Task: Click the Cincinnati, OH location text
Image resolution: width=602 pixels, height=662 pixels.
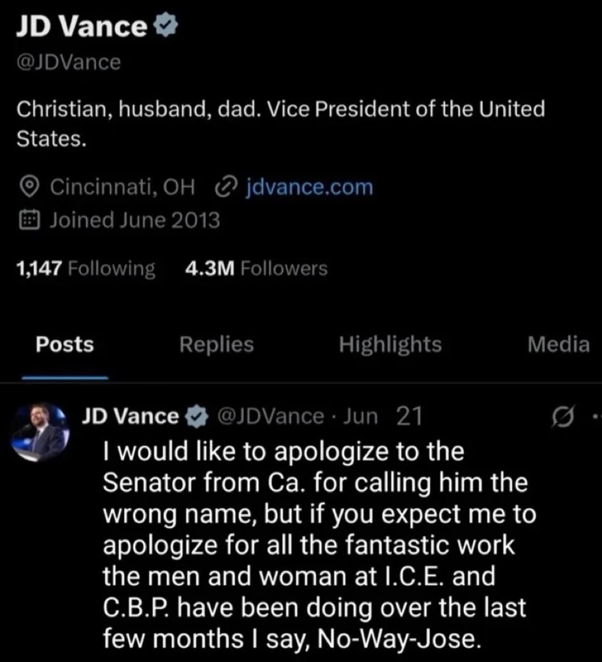Action: pyautogui.click(x=122, y=188)
